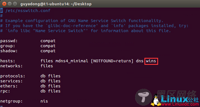Click the 'services:' label
Image resolution: width=200 pixels, height=107 pixels.
(x=11, y=81)
